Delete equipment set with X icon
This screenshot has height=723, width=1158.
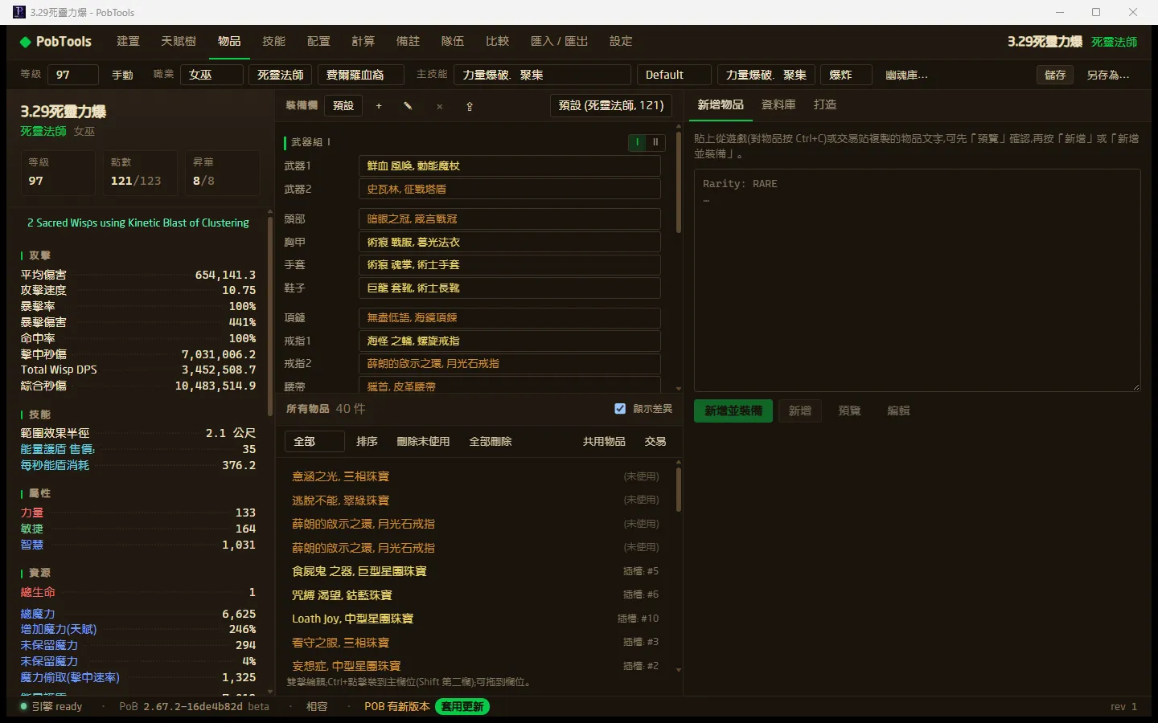(x=439, y=106)
